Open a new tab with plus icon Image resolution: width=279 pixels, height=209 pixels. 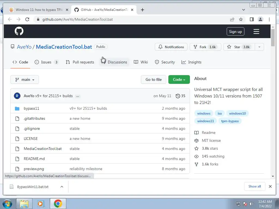(x=142, y=10)
